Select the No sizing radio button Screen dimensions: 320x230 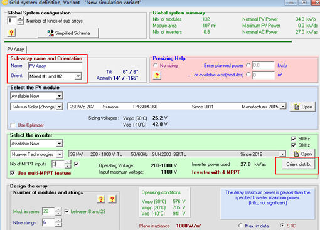pos(156,65)
